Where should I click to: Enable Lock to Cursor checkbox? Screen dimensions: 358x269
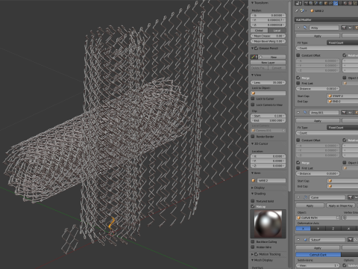tap(253, 99)
